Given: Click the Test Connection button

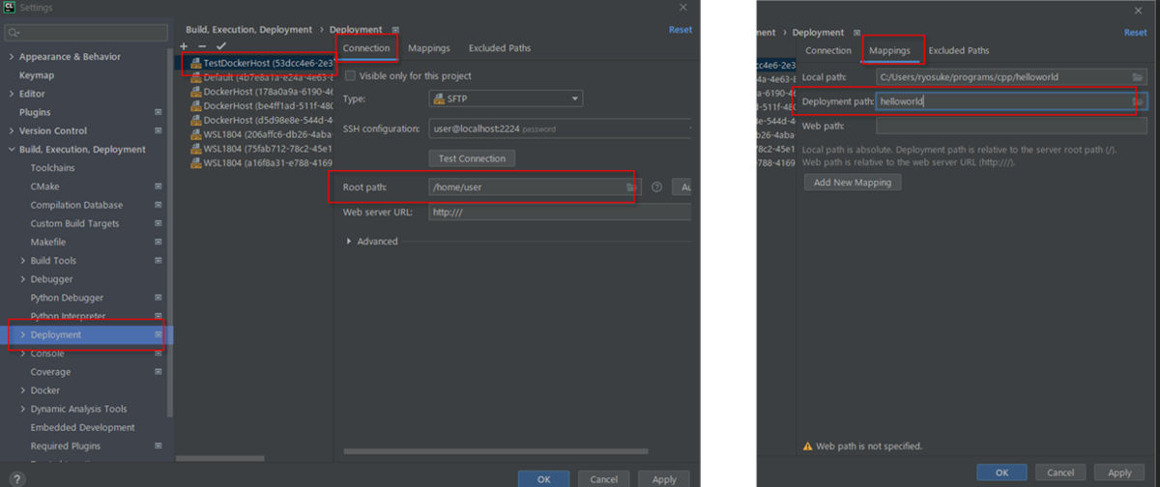Looking at the screenshot, I should (x=472, y=158).
